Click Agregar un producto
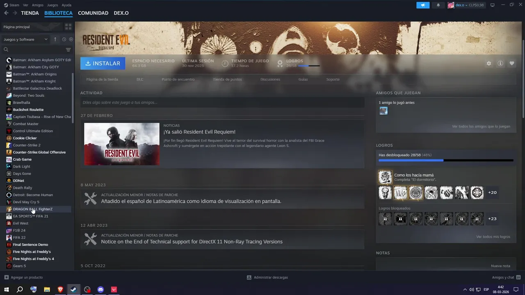Image resolution: width=525 pixels, height=295 pixels. [x=23, y=277]
